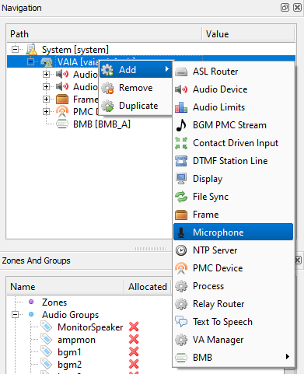Click the File Sync green arrows icon
The height and width of the screenshot is (374, 304).
point(181,197)
